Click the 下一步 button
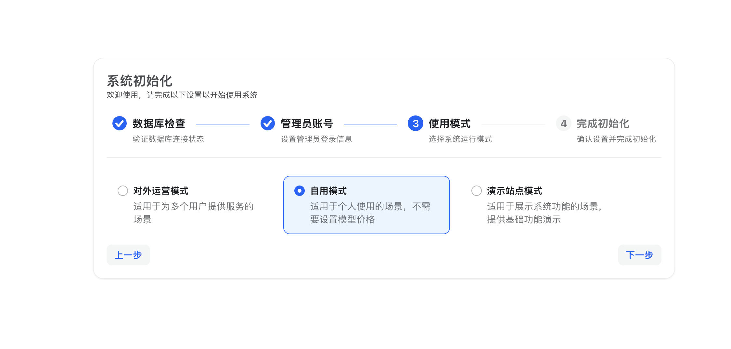 (x=640, y=255)
